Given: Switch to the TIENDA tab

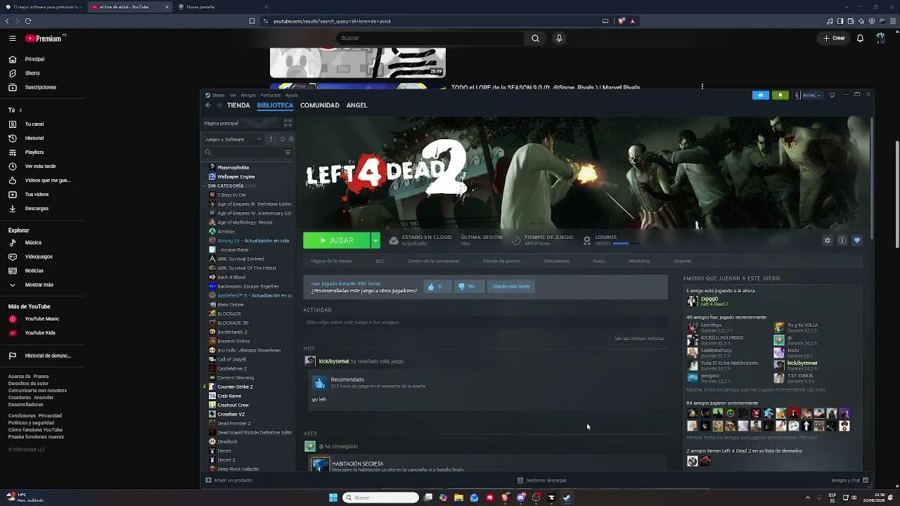Looking at the screenshot, I should (x=238, y=105).
